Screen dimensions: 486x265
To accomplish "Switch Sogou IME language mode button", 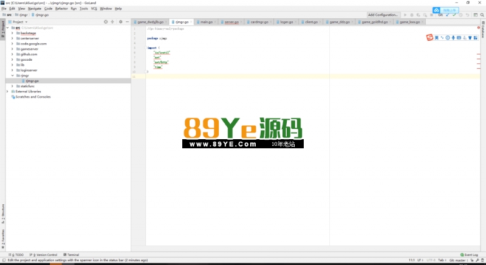I will tap(436, 38).
